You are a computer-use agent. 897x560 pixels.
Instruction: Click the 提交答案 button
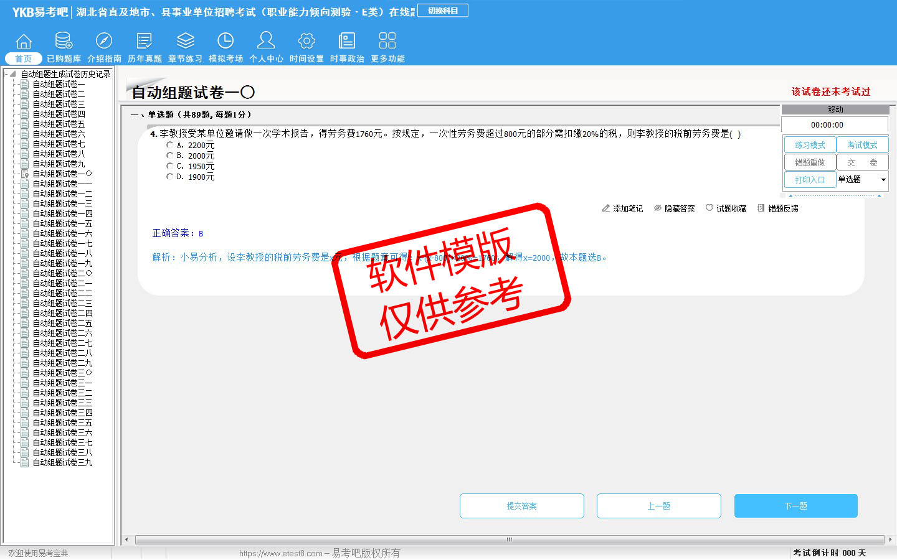(x=521, y=506)
